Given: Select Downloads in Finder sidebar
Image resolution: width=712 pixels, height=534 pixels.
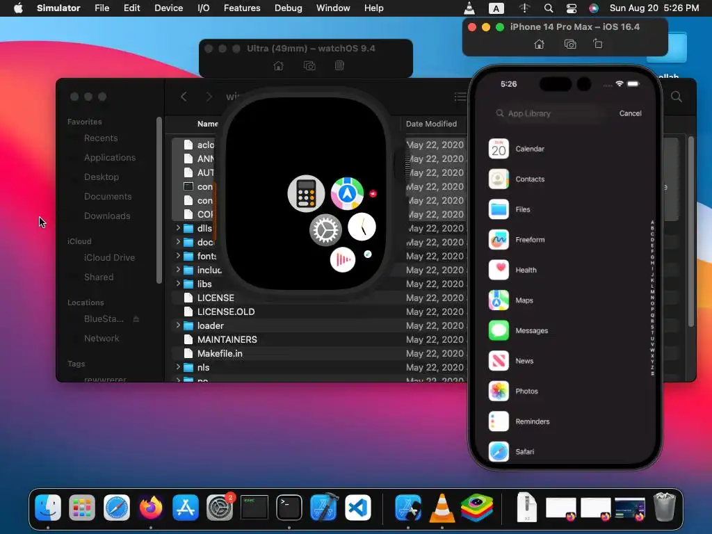Looking at the screenshot, I should 107,216.
